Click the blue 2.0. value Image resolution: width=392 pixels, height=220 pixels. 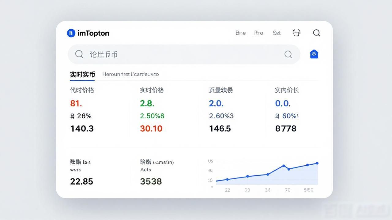pyautogui.click(x=216, y=103)
